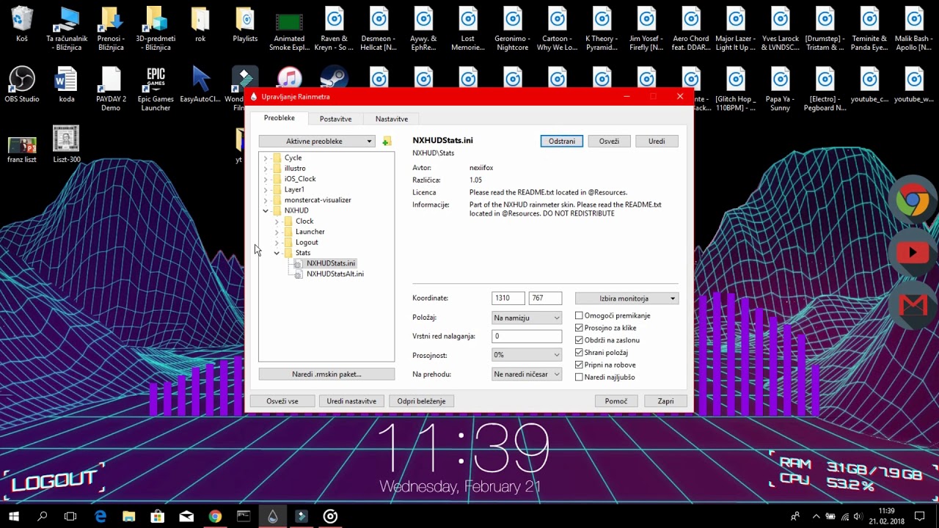Click the Y coordinate field showing 767
Image resolution: width=939 pixels, height=528 pixels.
tap(545, 298)
